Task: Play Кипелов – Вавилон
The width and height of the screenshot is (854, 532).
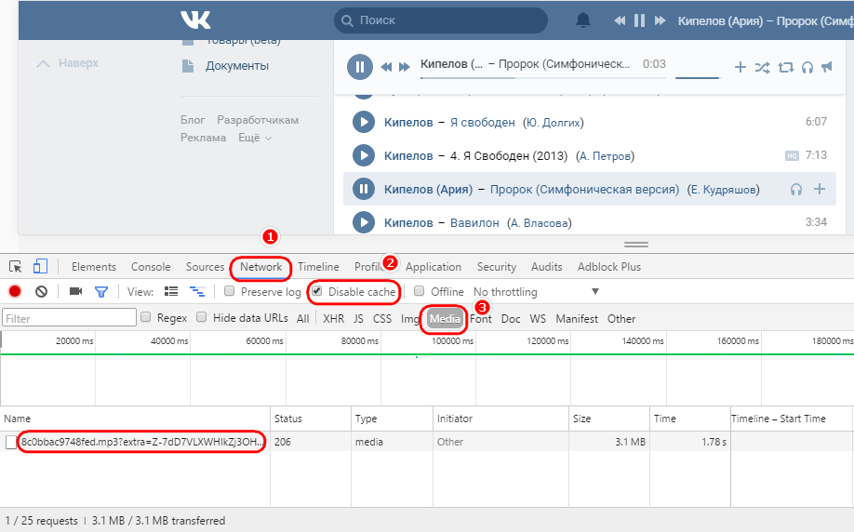Action: 364,222
